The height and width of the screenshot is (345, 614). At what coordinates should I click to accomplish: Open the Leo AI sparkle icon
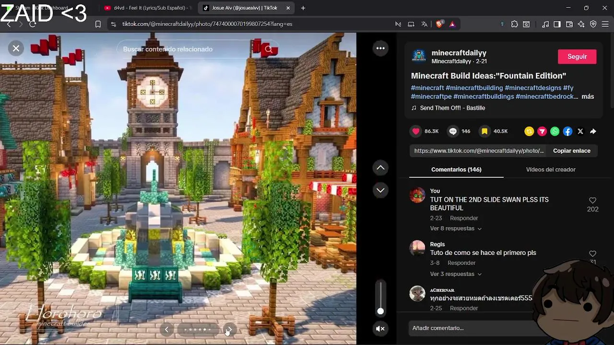click(x=581, y=24)
